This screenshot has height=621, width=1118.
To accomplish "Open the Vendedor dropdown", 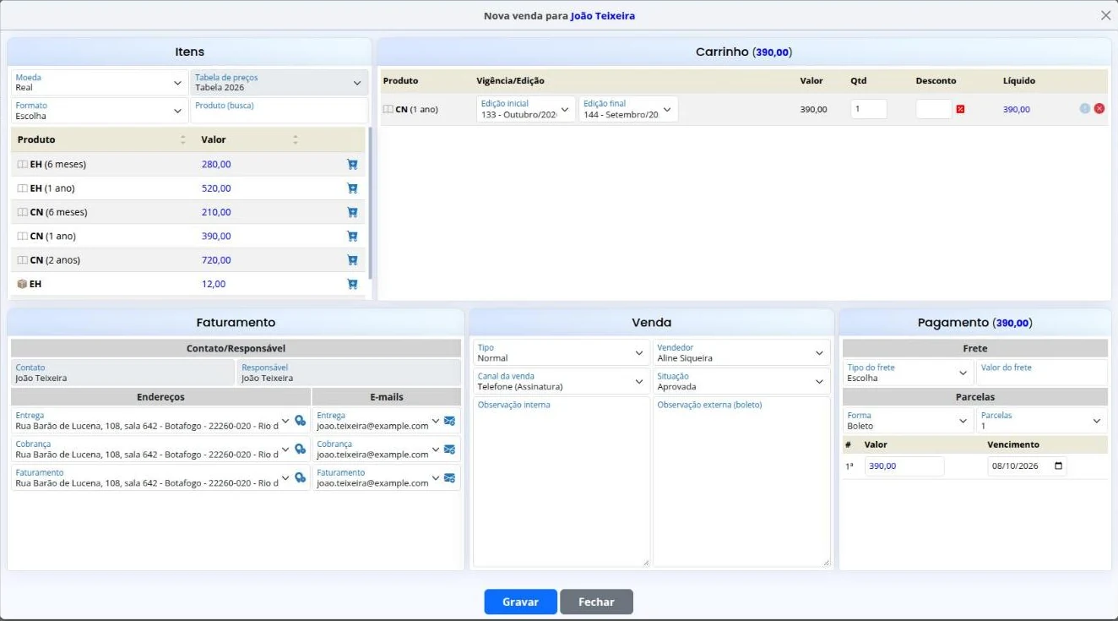I will coord(741,352).
